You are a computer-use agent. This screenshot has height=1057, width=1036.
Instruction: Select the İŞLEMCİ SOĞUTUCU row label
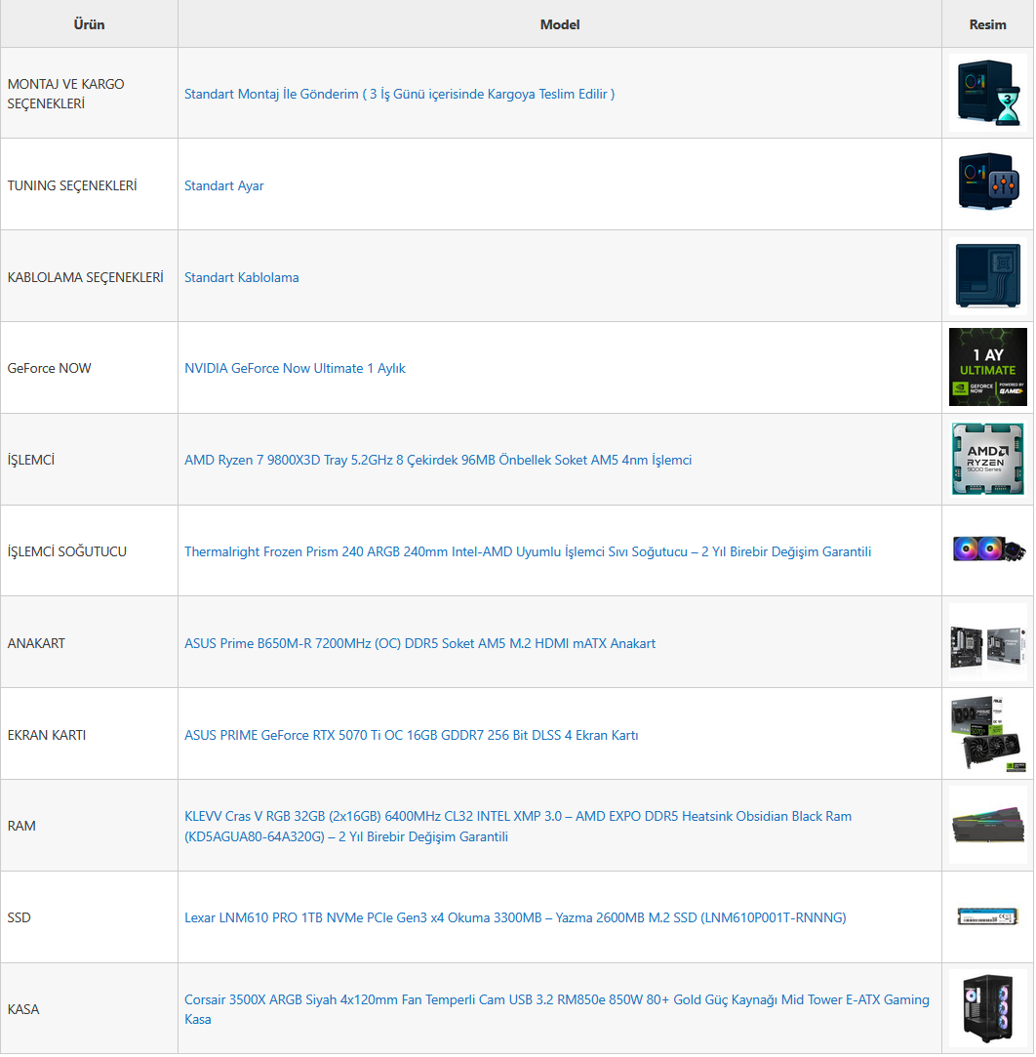pyautogui.click(x=66, y=551)
